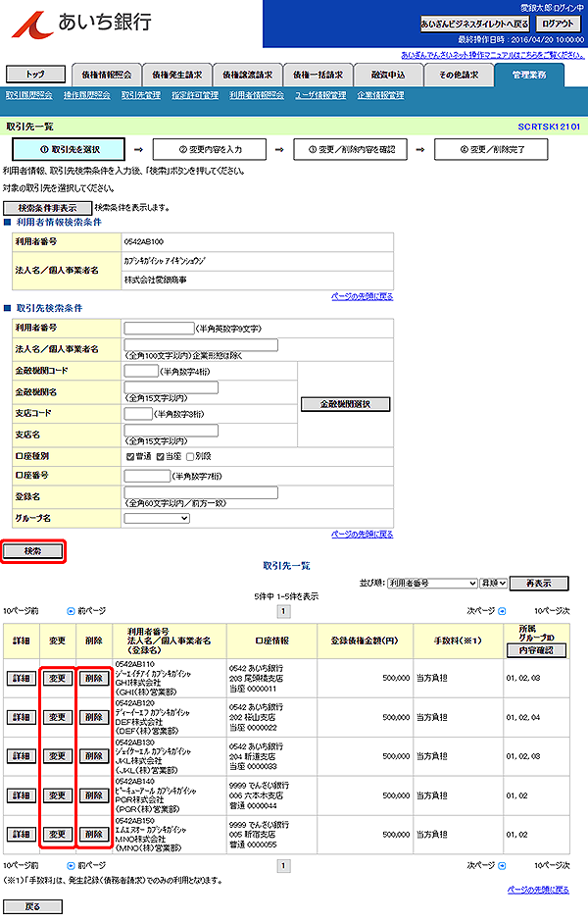
Task: Open the 昇順 sort order dropdown
Action: point(493,583)
